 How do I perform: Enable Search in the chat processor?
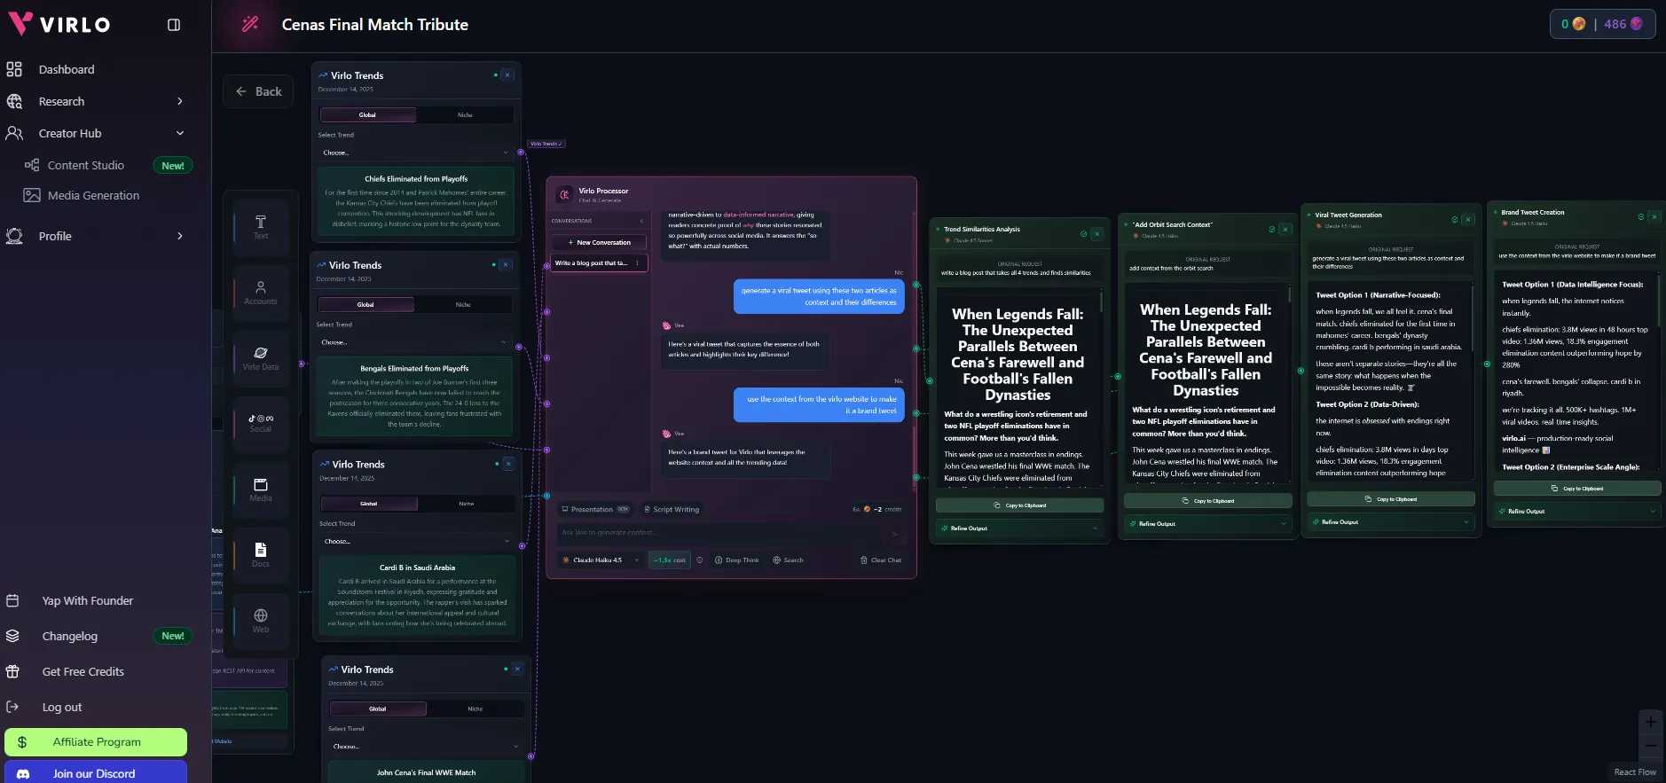[x=788, y=560]
